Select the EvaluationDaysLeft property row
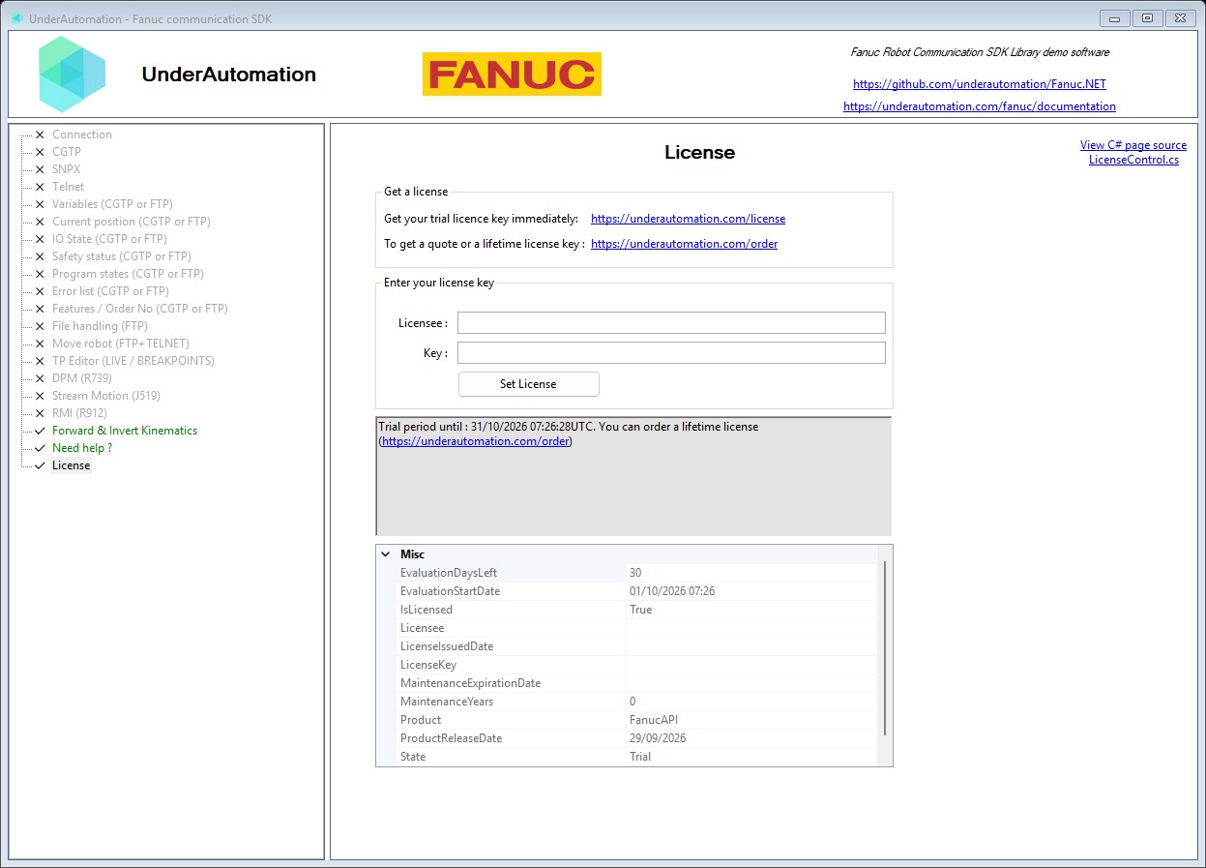This screenshot has width=1206, height=868. click(x=627, y=573)
